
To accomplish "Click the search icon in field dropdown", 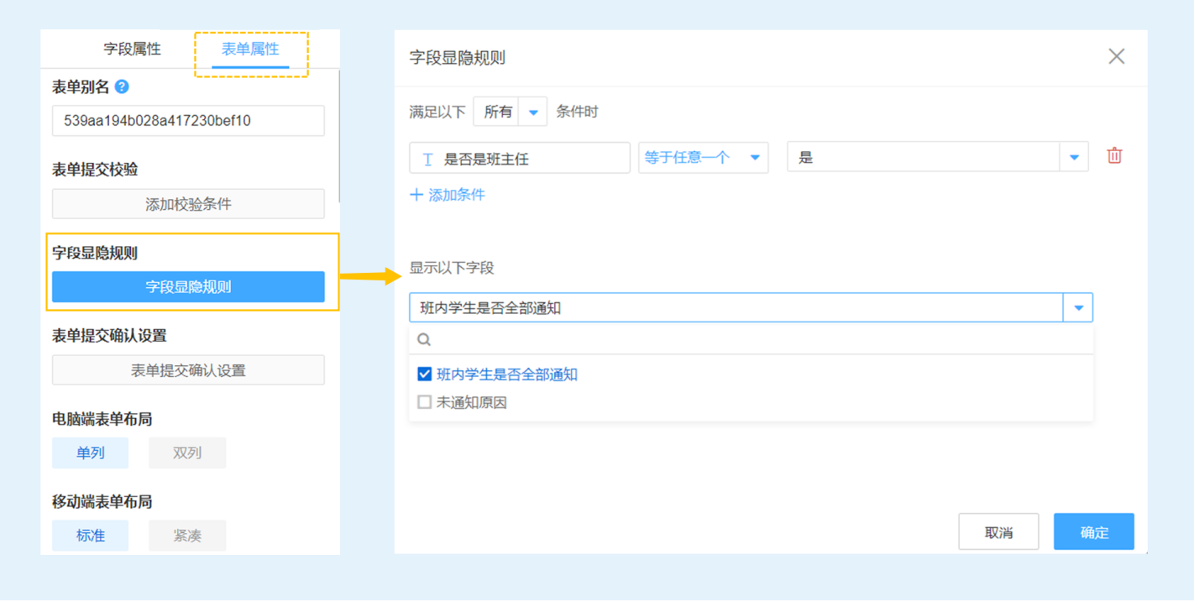I will [424, 339].
